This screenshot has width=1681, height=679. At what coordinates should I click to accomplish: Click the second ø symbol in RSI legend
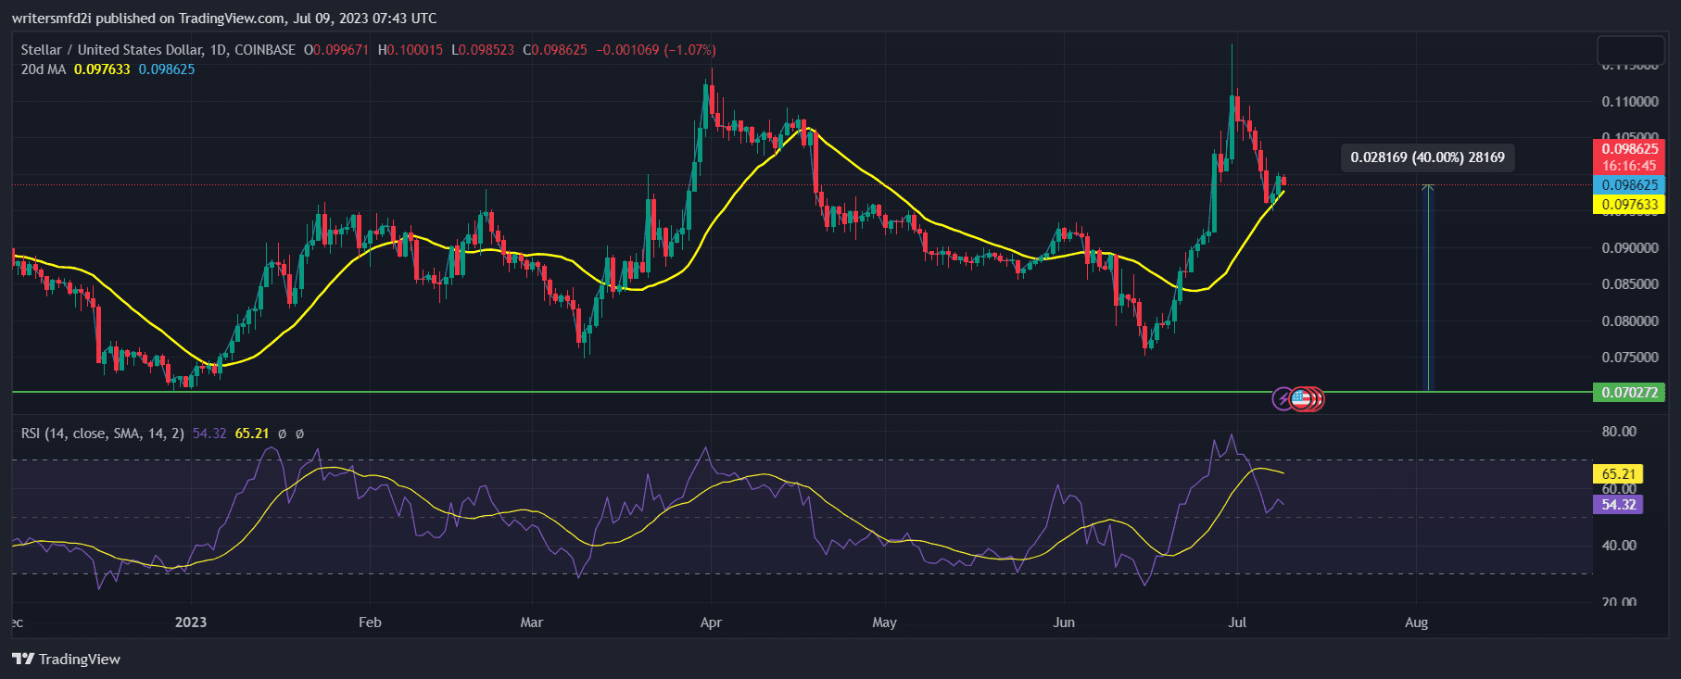(x=299, y=434)
